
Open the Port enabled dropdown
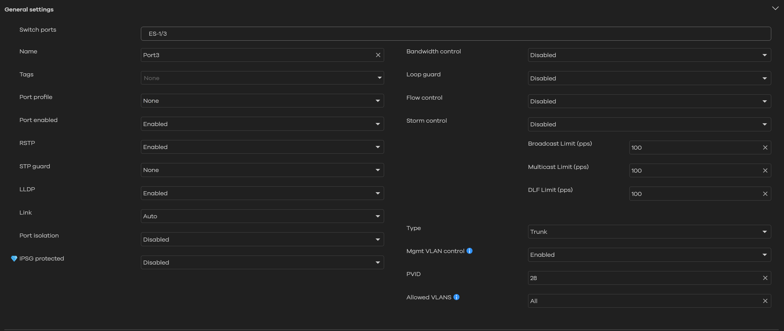click(262, 124)
